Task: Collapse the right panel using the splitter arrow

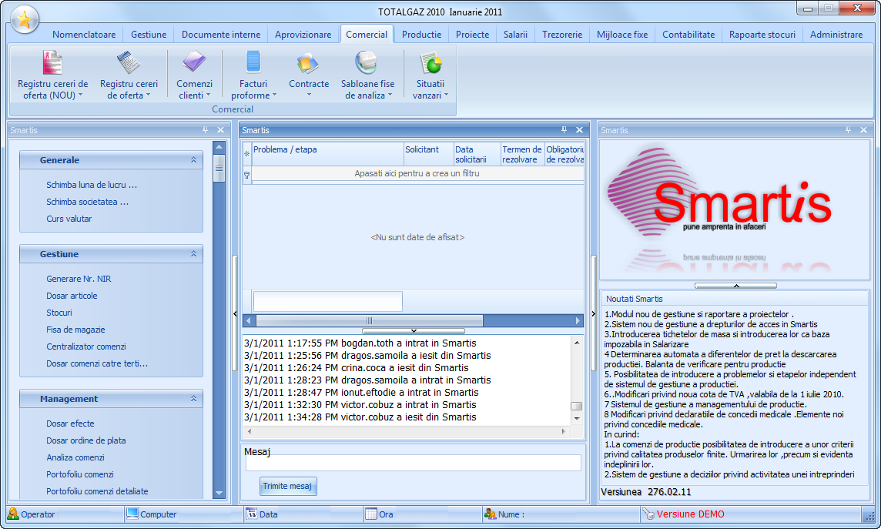Action: pyautogui.click(x=593, y=314)
